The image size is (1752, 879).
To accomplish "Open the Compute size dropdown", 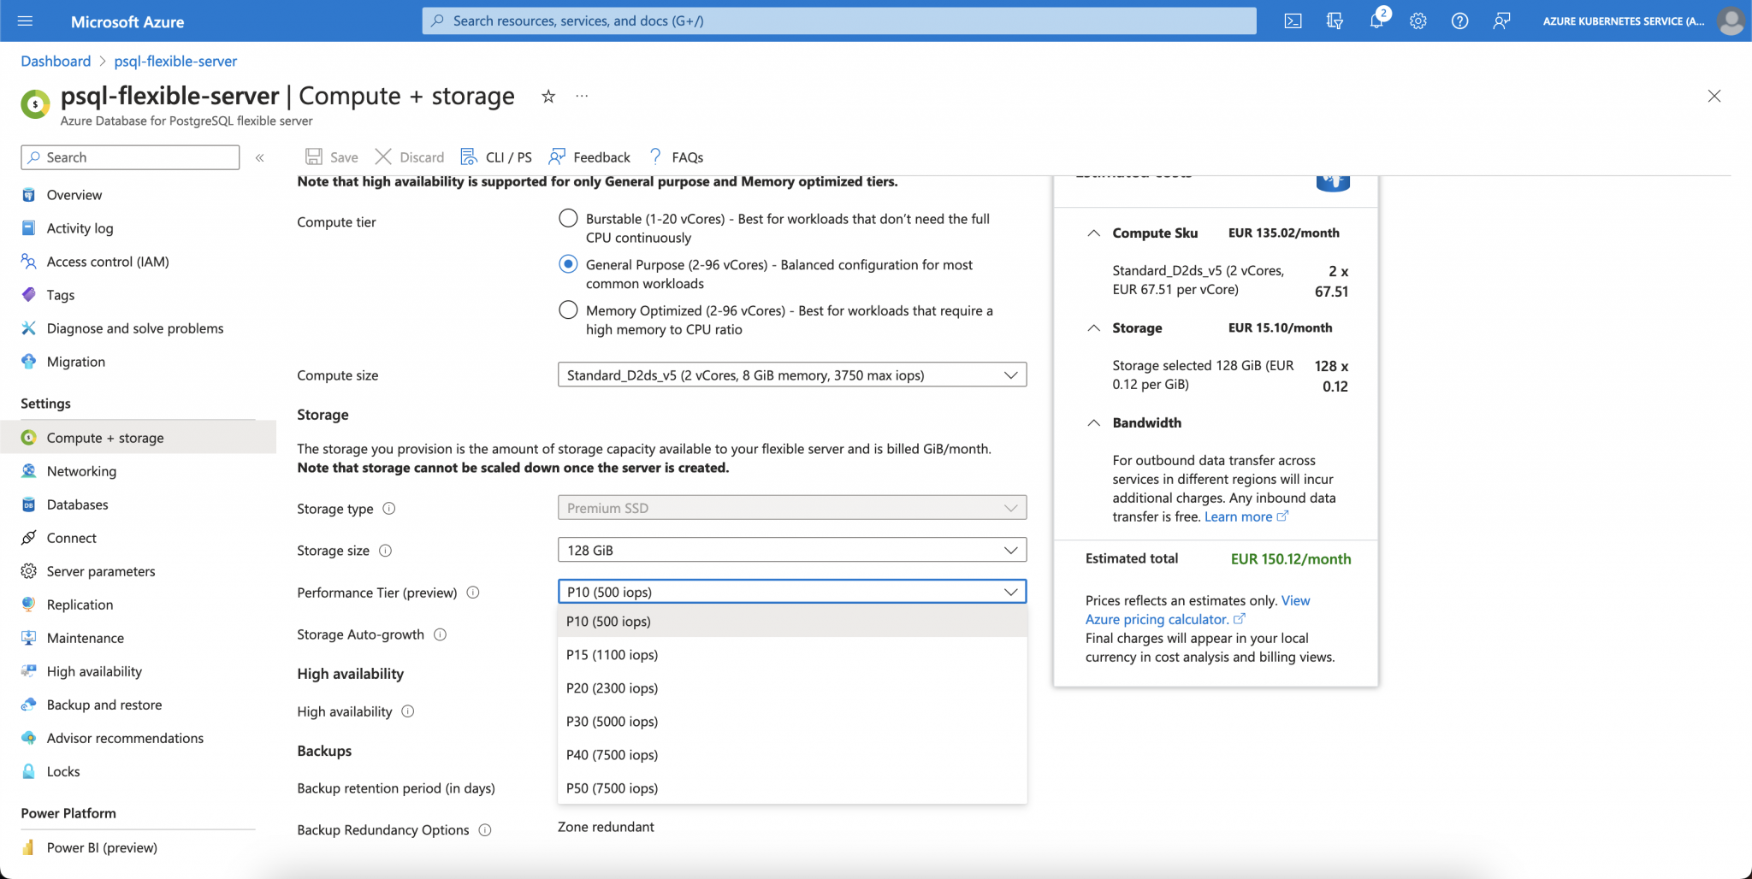I will 792,375.
